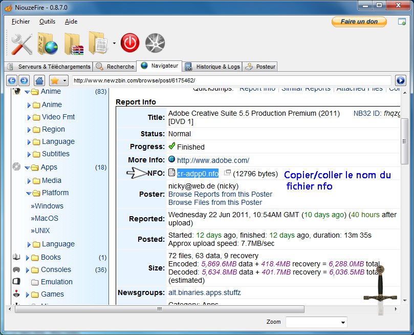Image resolution: width=414 pixels, height=335 pixels.
Task: Open Browse Files from this Poster
Action: [x=215, y=202]
